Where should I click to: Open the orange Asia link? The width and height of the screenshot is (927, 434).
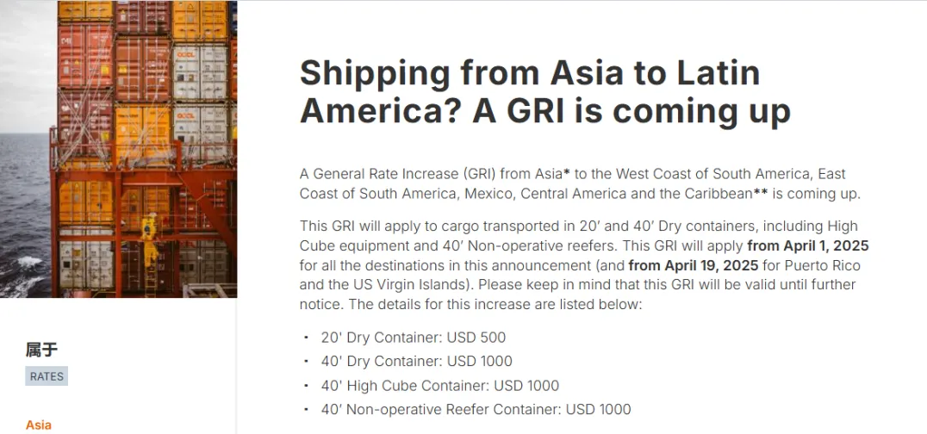pyautogui.click(x=39, y=425)
